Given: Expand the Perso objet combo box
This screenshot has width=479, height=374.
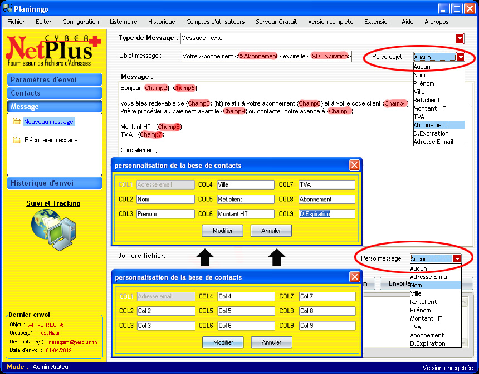Looking at the screenshot, I should [460, 57].
